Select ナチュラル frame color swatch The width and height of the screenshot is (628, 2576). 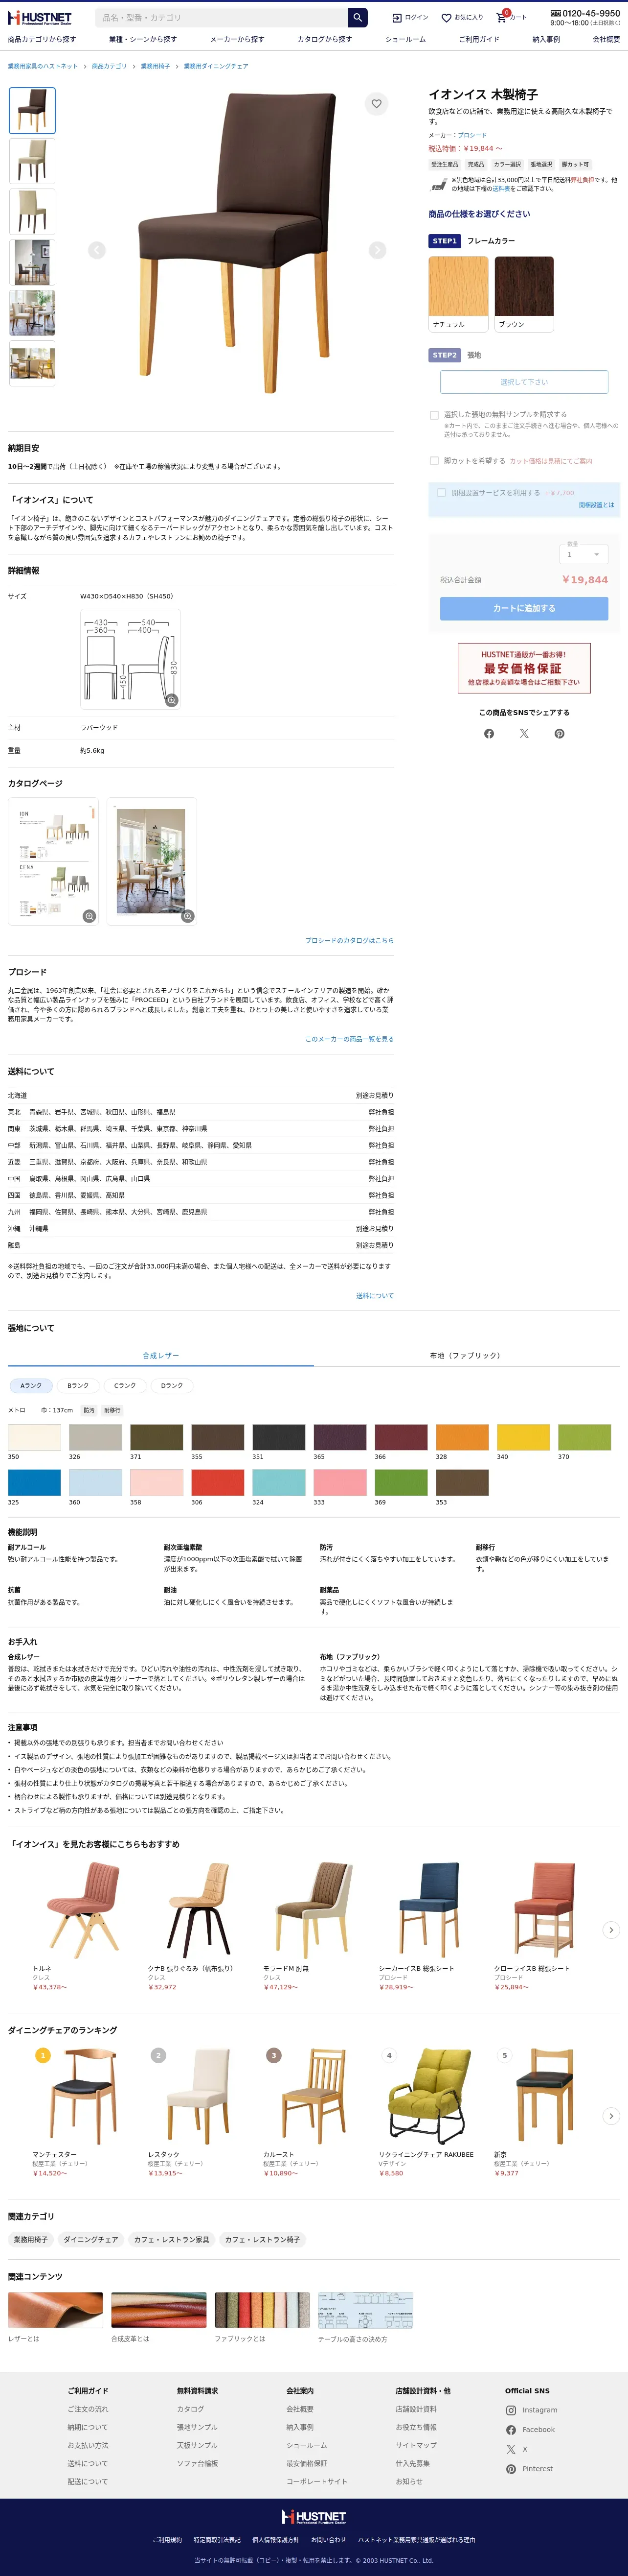pyautogui.click(x=458, y=294)
